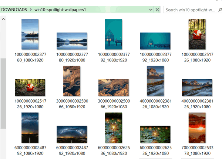Click filename 600000000248792_1080x1920

(30, 150)
